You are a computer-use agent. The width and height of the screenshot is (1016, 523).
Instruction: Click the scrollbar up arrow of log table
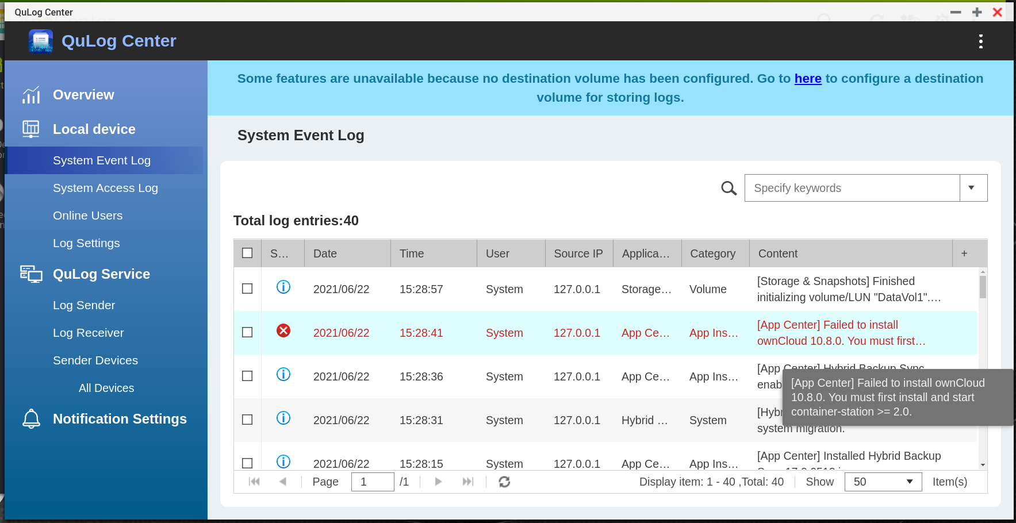coord(983,271)
